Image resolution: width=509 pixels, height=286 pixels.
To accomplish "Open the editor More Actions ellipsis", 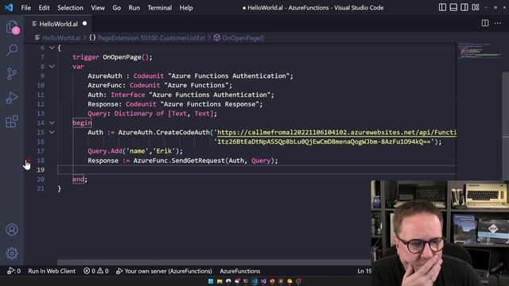I will click(x=498, y=23).
